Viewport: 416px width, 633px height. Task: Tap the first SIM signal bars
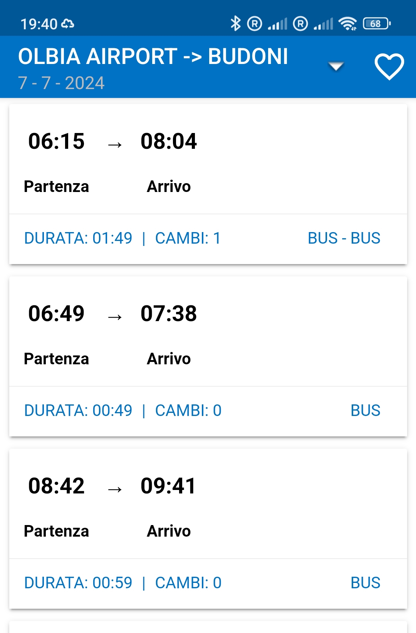[x=278, y=24]
